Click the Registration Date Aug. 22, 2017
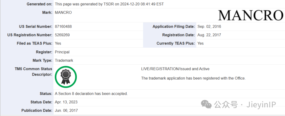This screenshot has height=116, width=285. [x=209, y=35]
